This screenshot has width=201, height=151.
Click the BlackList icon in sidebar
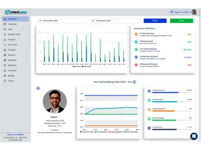[5, 55]
